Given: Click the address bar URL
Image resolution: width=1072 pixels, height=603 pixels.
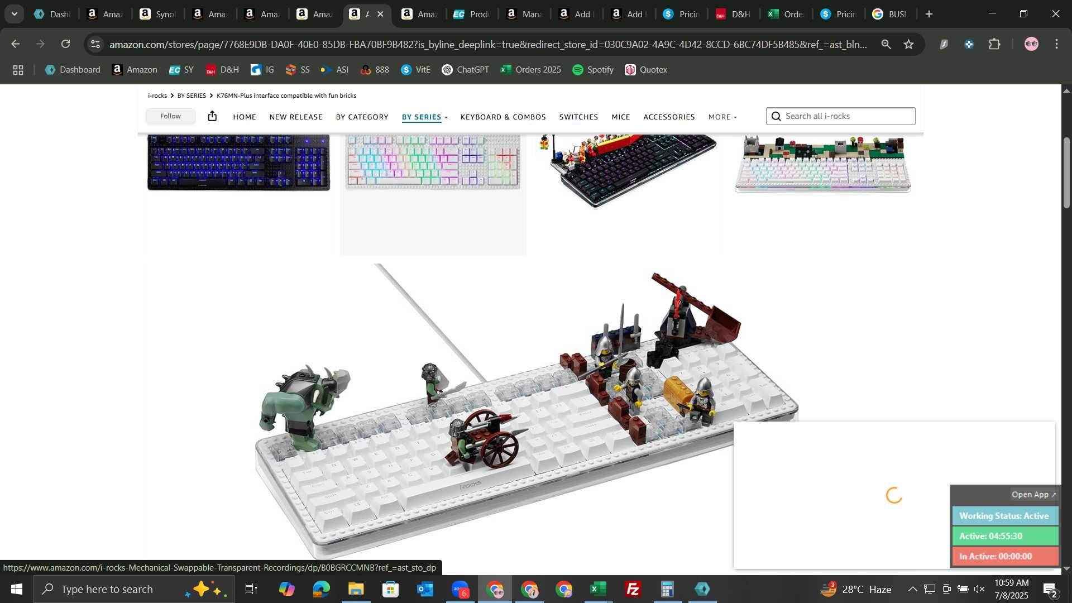Looking at the screenshot, I should point(488,44).
